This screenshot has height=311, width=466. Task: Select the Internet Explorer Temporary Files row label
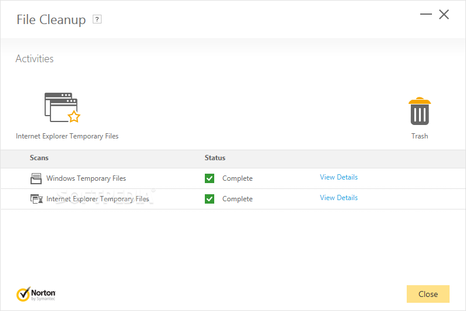(97, 199)
